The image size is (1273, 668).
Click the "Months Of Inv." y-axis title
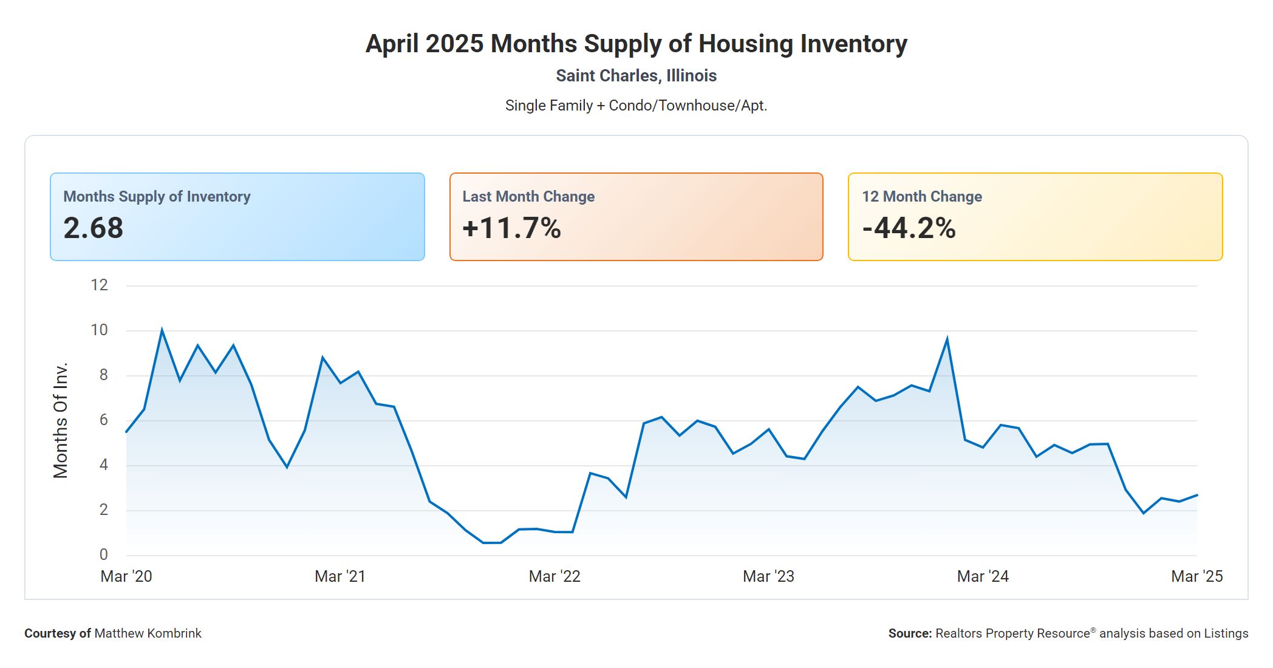[x=61, y=420]
